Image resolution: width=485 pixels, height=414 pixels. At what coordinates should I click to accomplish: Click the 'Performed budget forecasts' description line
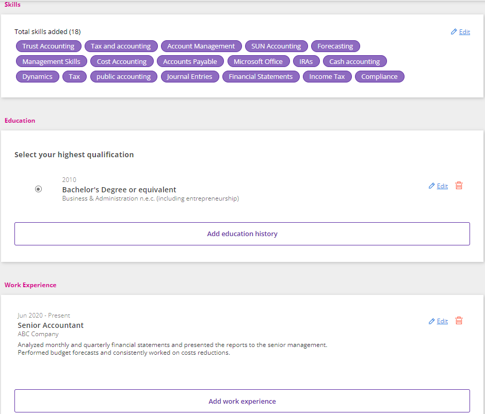pyautogui.click(x=124, y=353)
